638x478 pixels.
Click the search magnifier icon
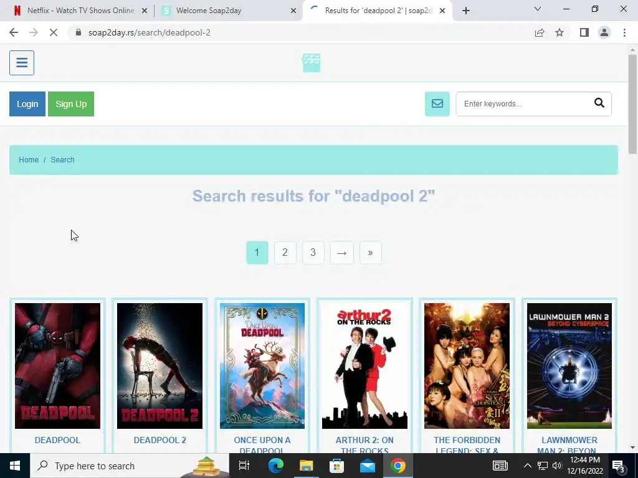pyautogui.click(x=599, y=103)
